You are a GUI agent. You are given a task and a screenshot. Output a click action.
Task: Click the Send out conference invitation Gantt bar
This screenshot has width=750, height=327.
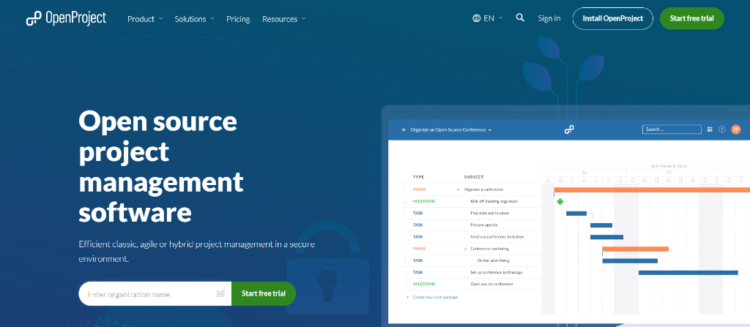point(606,237)
